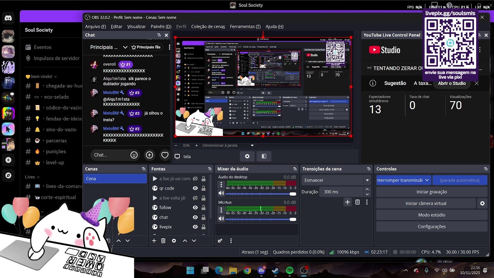Image resolution: width=494 pixels, height=278 pixels.
Task: Click the info icon beside Sugestão
Action: (x=373, y=83)
